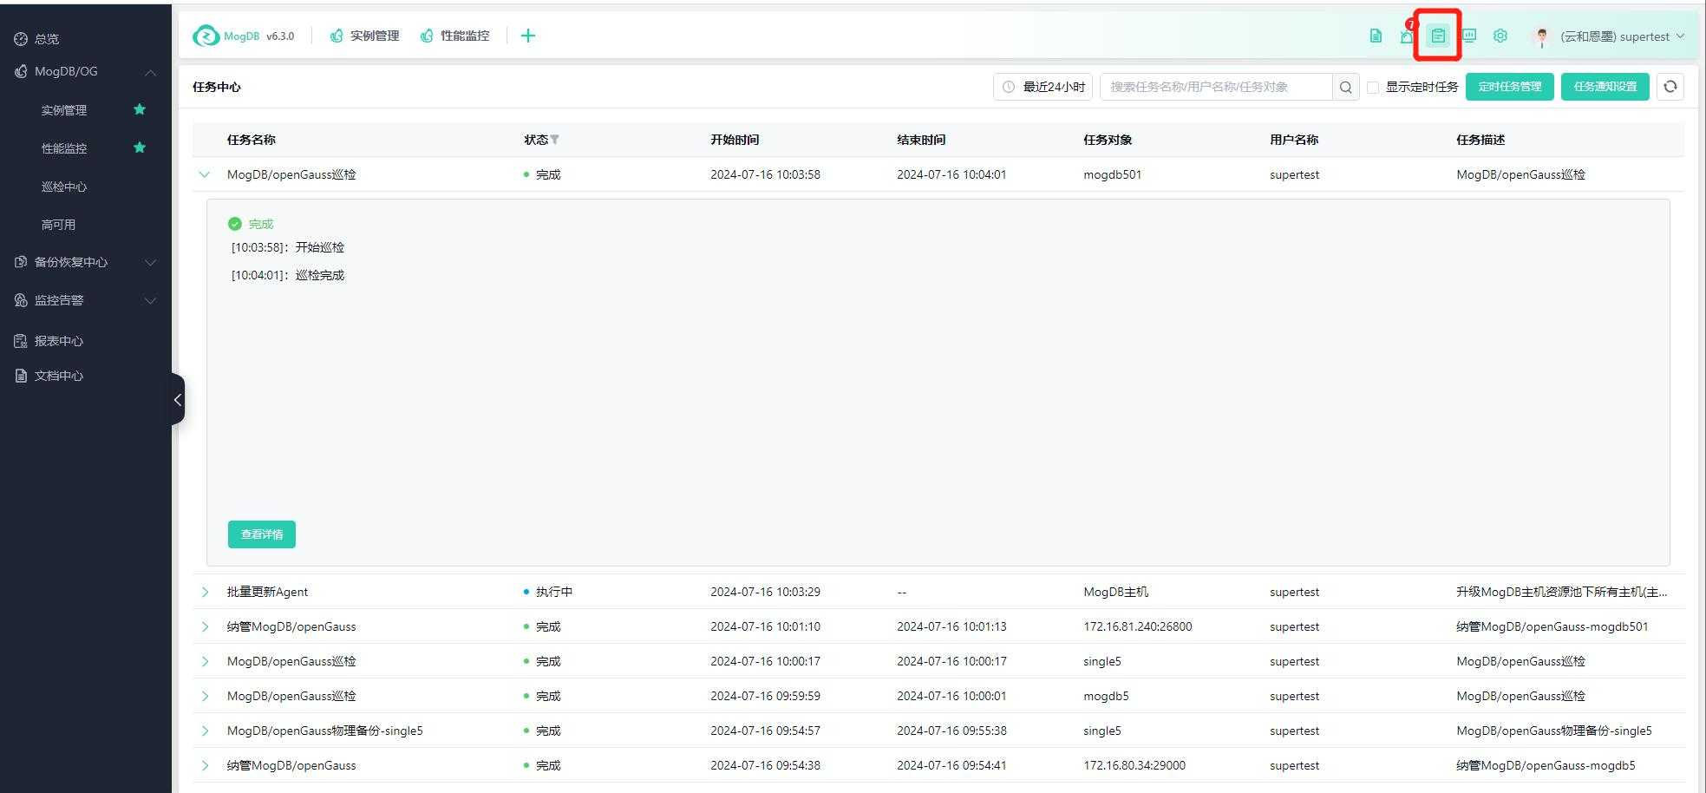The image size is (1706, 793).
Task: Click the 开始时间 column header
Action: [735, 140]
